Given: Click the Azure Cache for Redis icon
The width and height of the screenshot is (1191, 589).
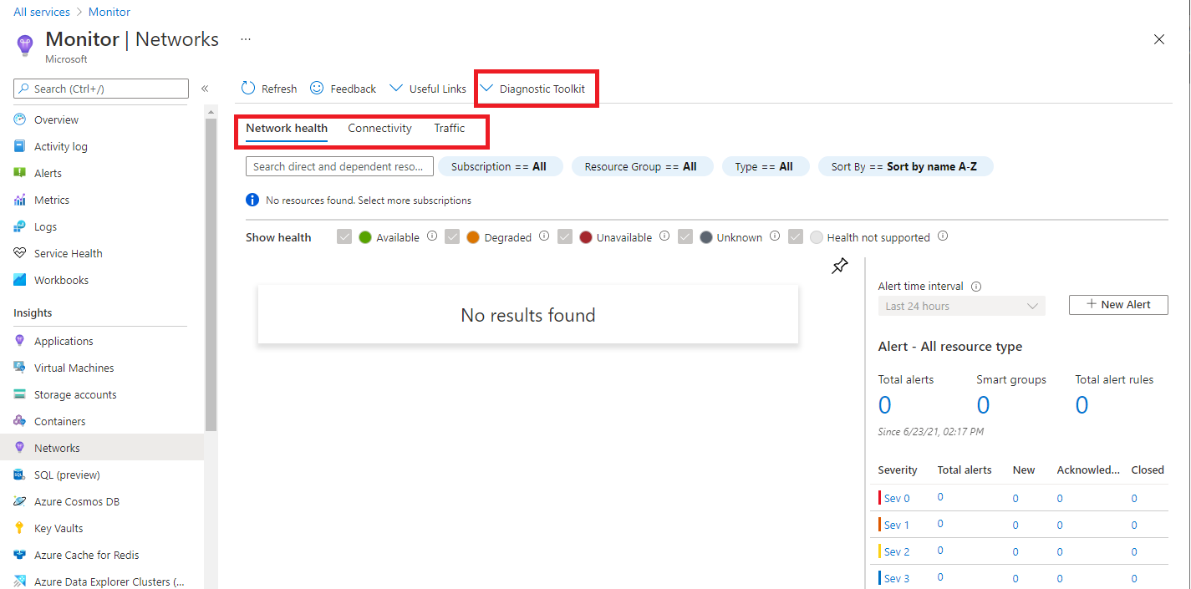Looking at the screenshot, I should pyautogui.click(x=20, y=555).
